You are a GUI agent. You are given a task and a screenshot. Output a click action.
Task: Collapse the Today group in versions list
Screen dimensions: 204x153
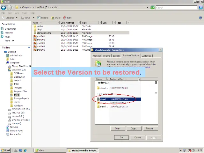click(x=156, y=83)
